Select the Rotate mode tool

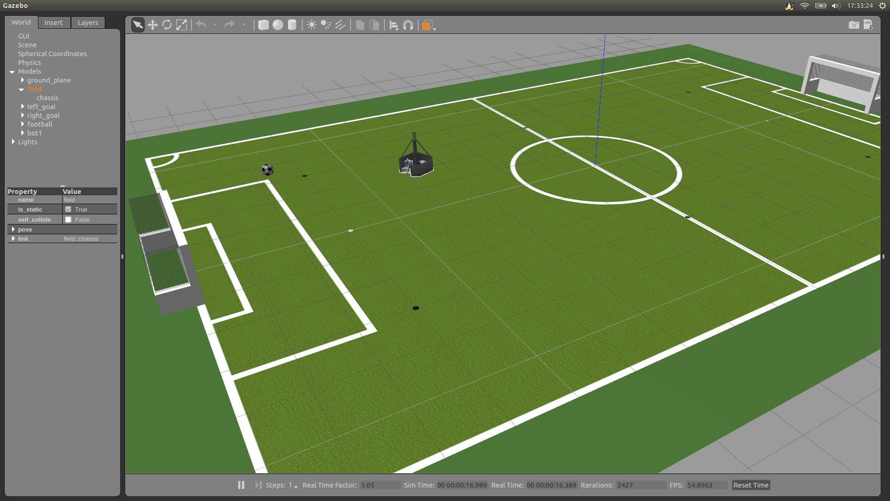click(x=167, y=25)
